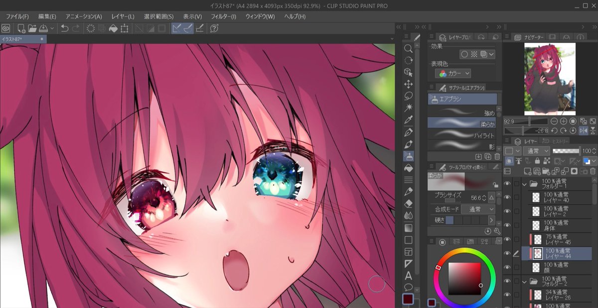
Task: Select the Auto select magic wand tool
Action: click(408, 108)
